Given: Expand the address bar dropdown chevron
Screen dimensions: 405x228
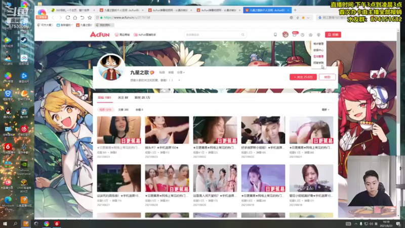Looking at the screenshot, I should [308, 18].
